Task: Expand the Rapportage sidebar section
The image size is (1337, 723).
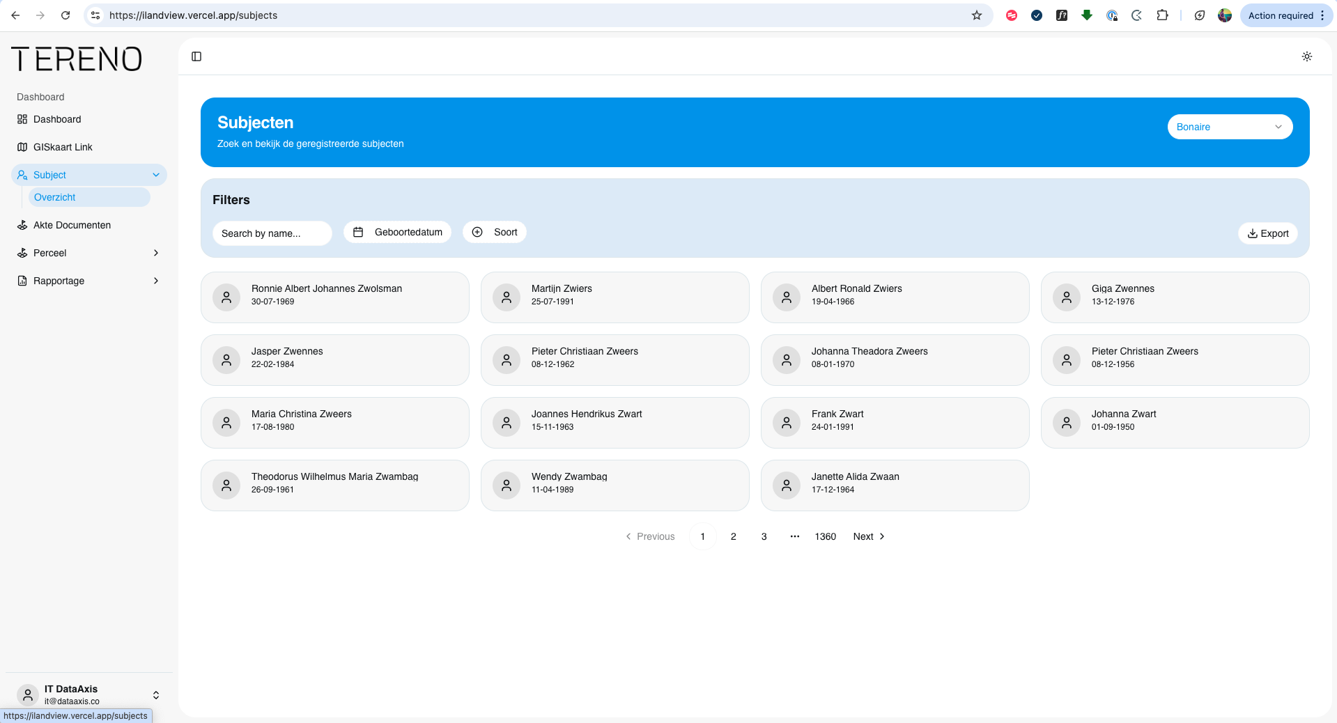Action: [x=89, y=281]
